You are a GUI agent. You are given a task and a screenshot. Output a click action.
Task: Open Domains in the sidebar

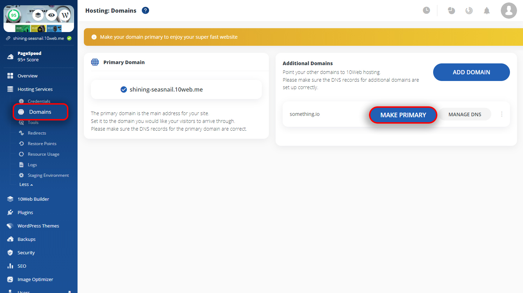pyautogui.click(x=40, y=112)
